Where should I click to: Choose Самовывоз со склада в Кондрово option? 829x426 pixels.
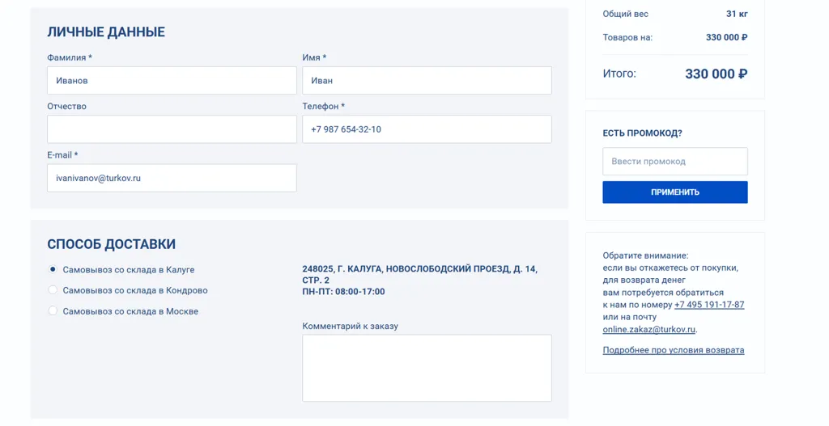(53, 290)
